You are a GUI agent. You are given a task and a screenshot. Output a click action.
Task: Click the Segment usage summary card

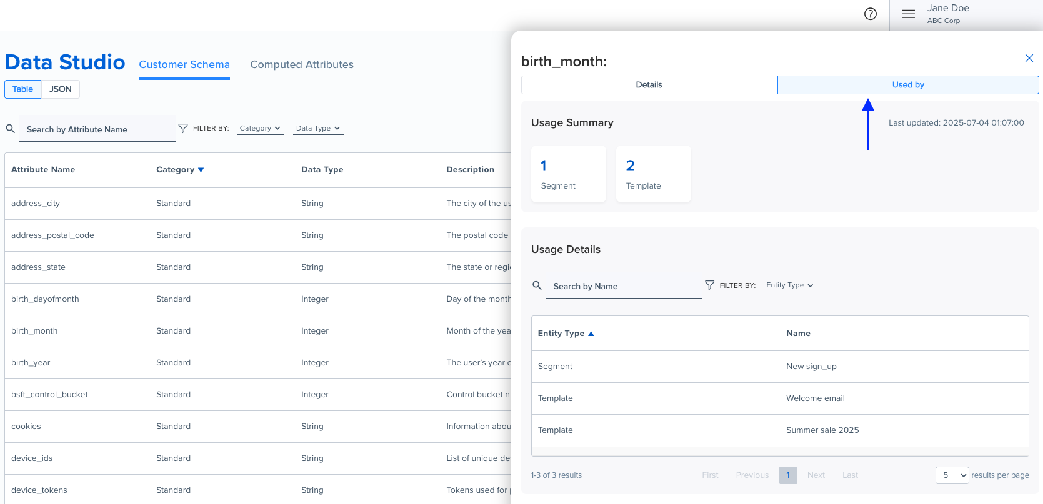[x=569, y=174]
